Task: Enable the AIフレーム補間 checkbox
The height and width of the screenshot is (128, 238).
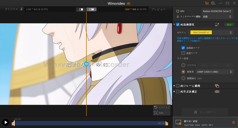Action: (178, 86)
